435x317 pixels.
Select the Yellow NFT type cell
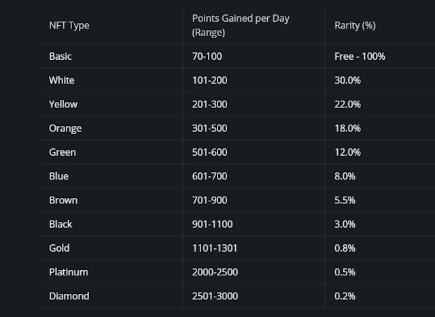click(x=63, y=104)
